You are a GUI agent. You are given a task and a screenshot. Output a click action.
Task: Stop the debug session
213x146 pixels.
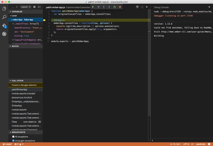coord(120,7)
